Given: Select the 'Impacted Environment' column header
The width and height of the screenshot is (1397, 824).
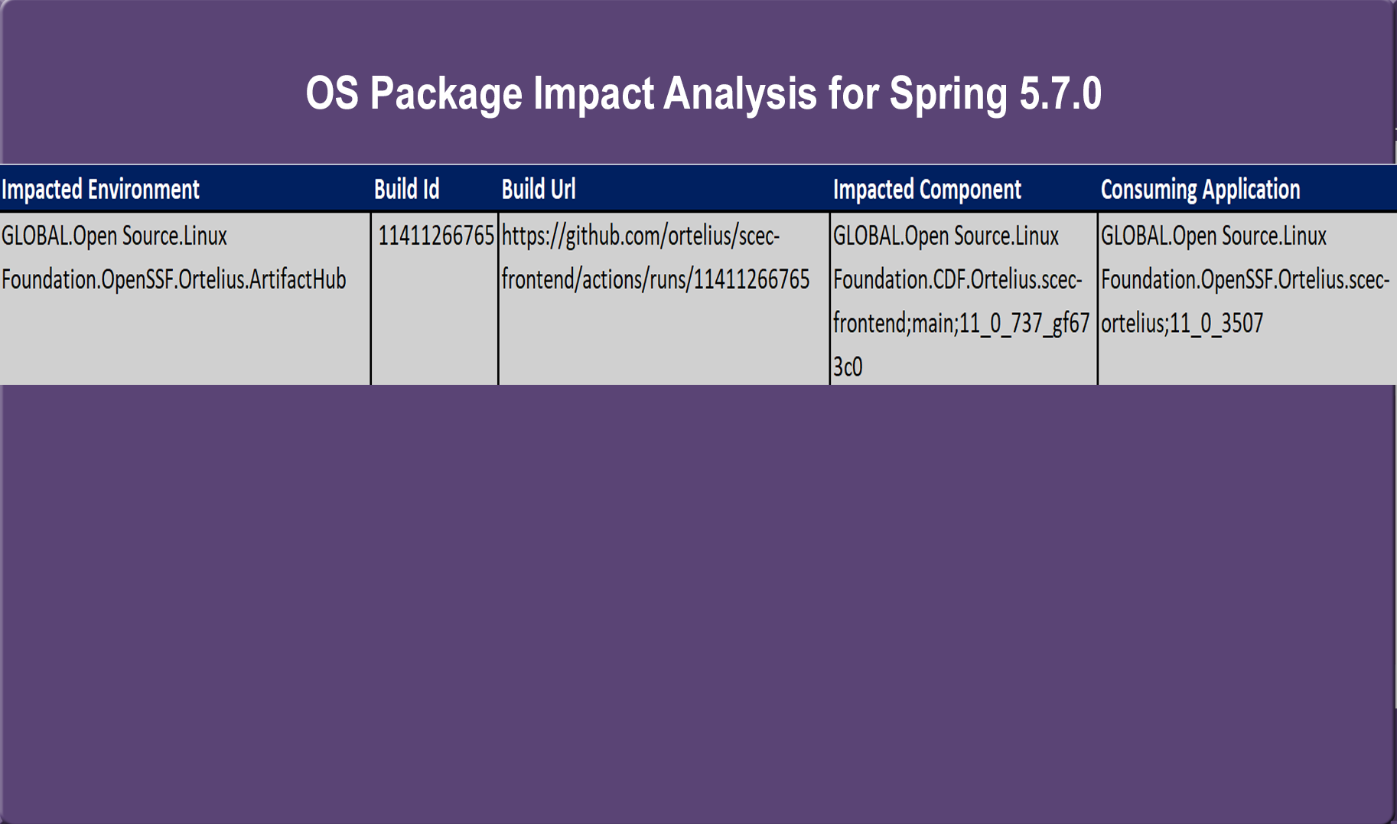Looking at the screenshot, I should click(x=100, y=189).
